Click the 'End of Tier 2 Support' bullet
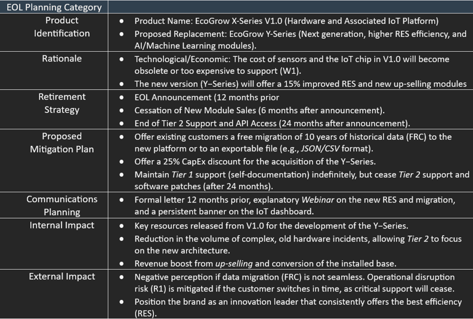Screen dimensions: 473x319 click(271, 123)
